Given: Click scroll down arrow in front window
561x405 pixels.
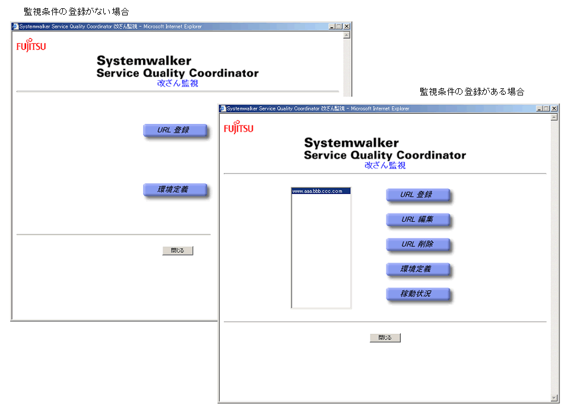Looking at the screenshot, I should (554, 398).
